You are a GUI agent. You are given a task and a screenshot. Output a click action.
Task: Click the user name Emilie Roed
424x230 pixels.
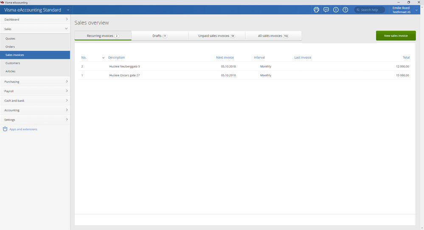coord(401,8)
